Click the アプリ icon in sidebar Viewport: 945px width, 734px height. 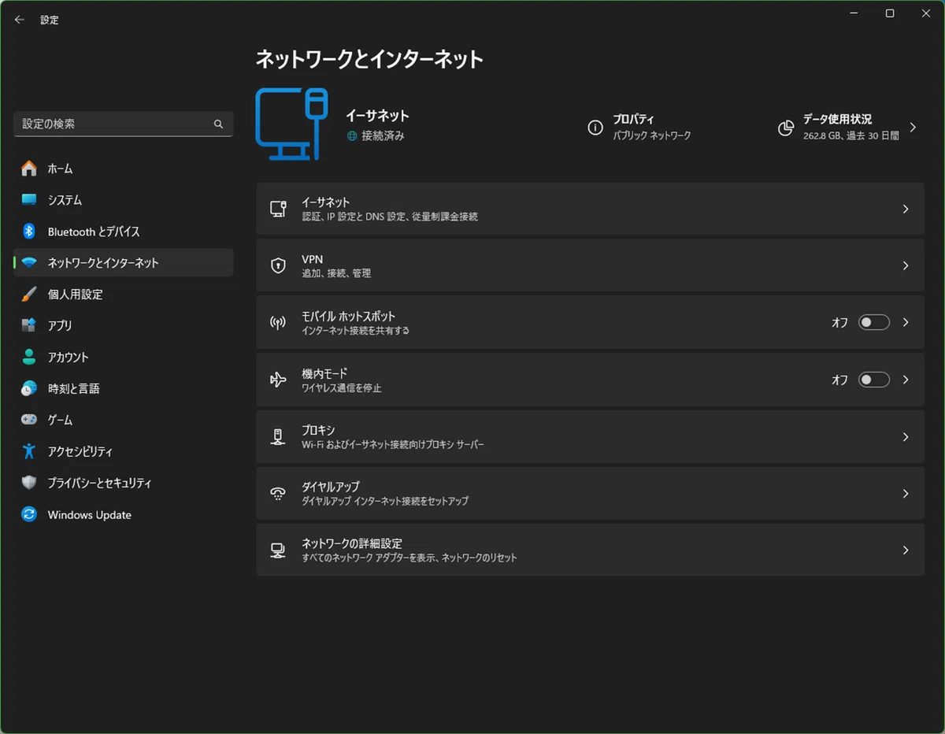coord(29,325)
